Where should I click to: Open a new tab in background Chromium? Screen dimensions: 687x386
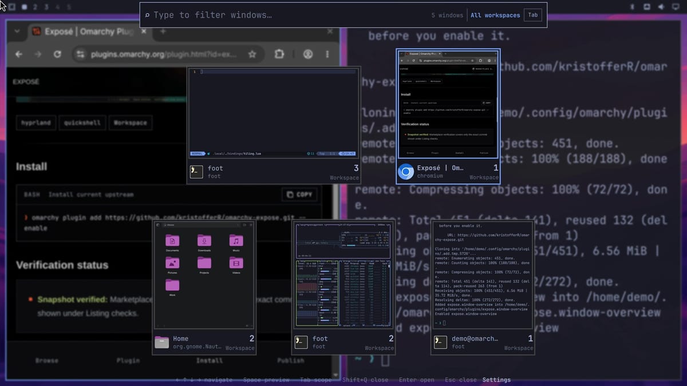163,31
